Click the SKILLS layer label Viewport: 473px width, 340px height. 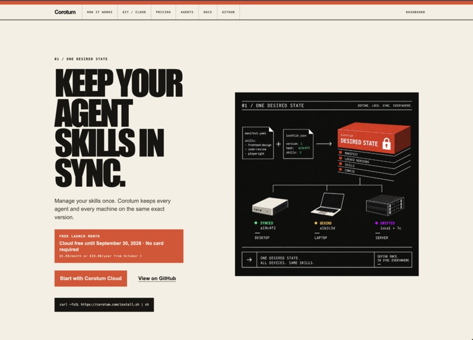pos(350,165)
